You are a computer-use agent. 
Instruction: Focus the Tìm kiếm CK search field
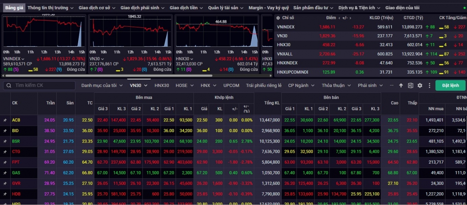(39, 86)
